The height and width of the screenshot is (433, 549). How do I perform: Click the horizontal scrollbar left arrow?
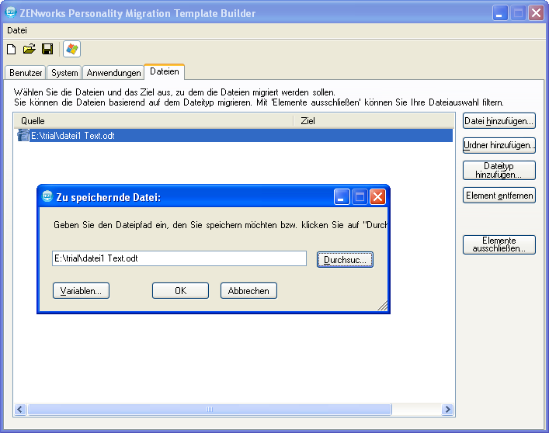tap(20, 409)
